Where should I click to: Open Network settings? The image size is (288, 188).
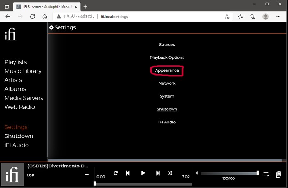pyautogui.click(x=167, y=83)
